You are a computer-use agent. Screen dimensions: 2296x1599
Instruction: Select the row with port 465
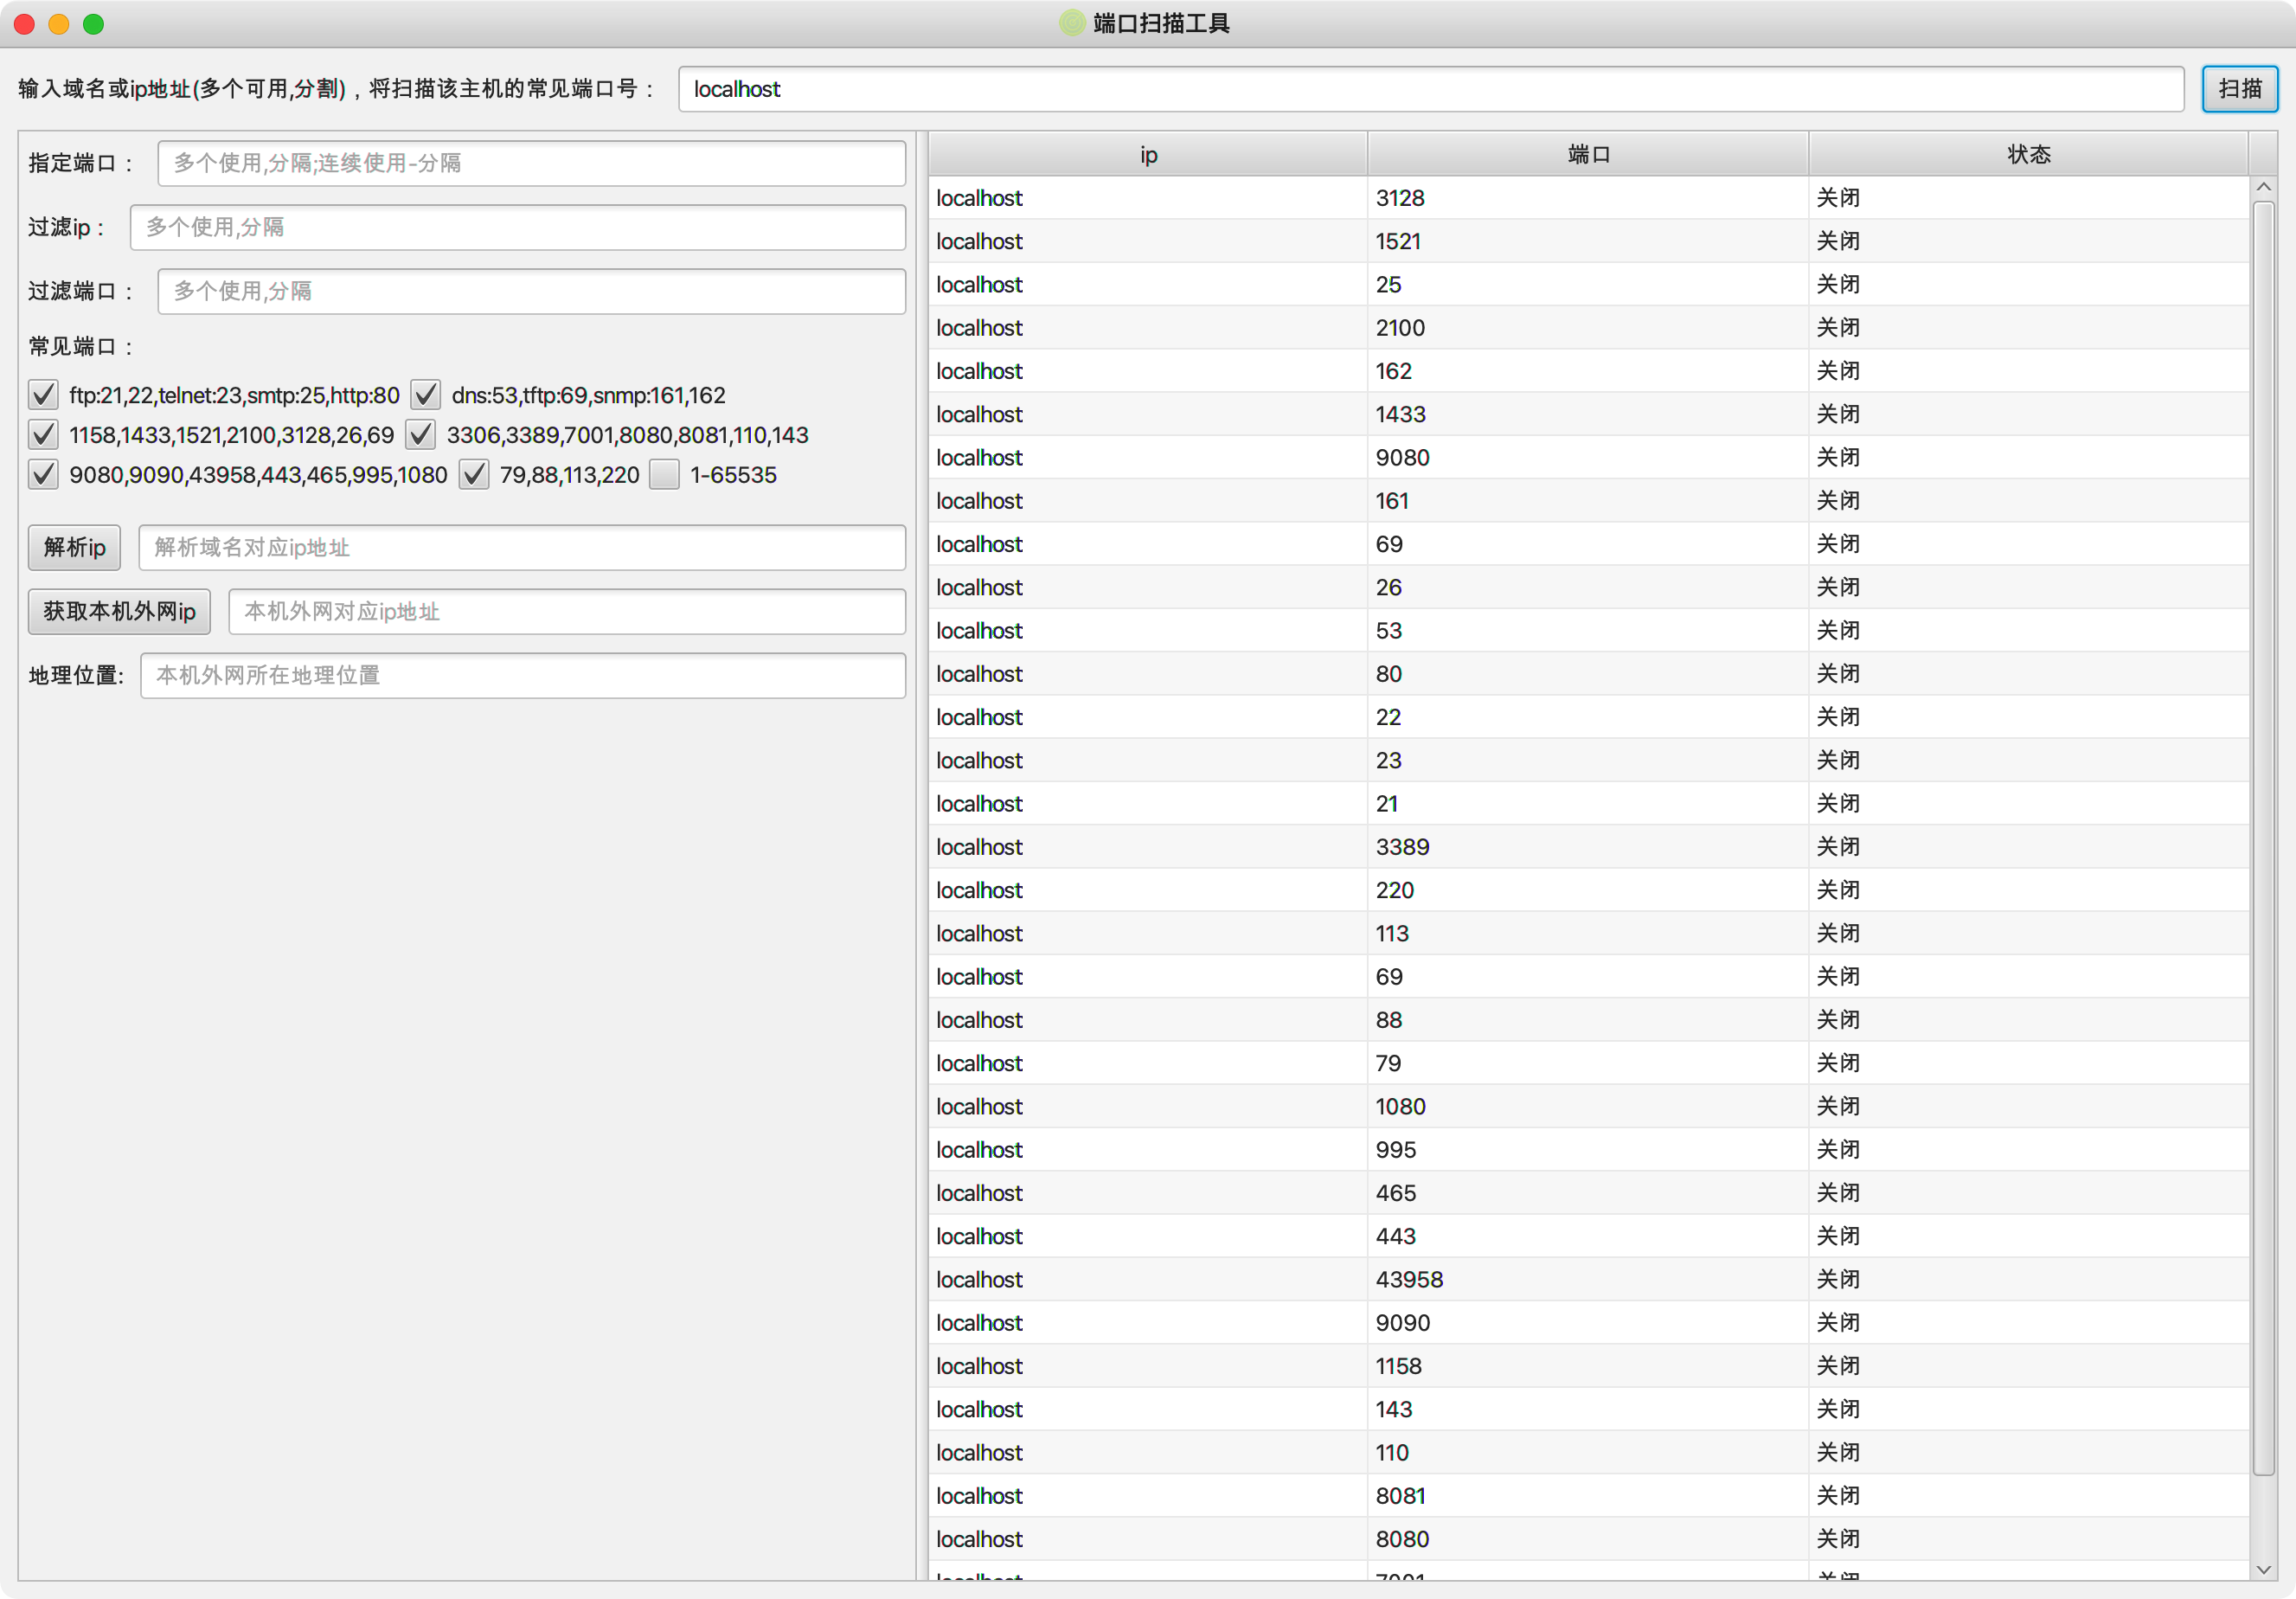pos(1588,1193)
